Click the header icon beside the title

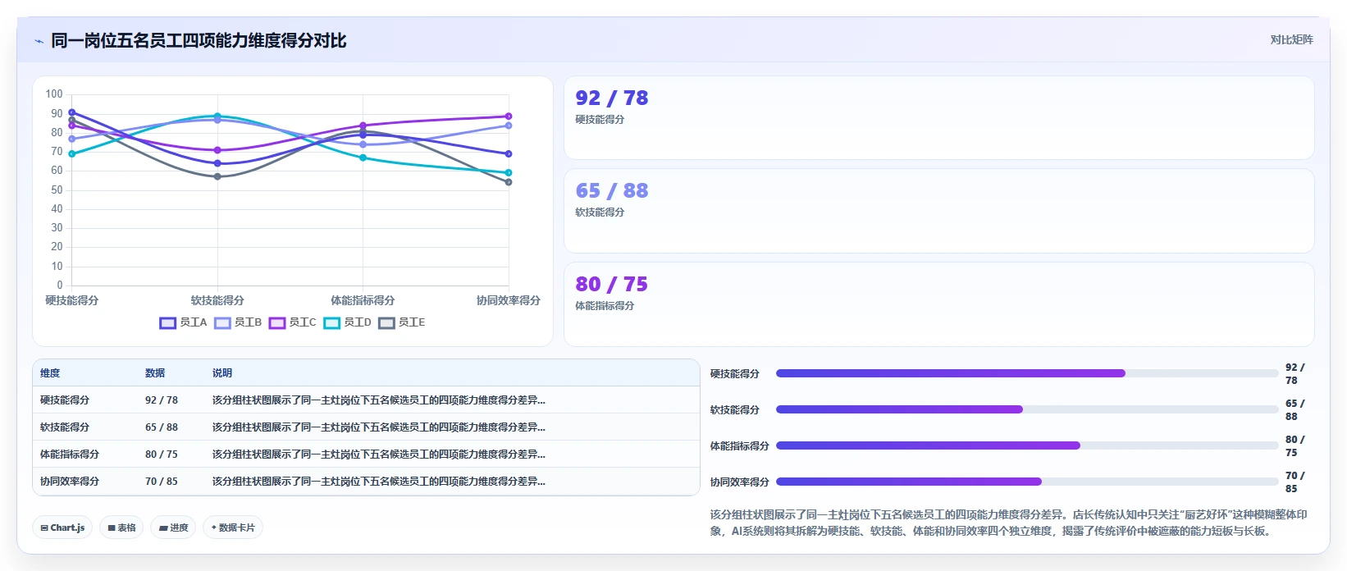39,40
